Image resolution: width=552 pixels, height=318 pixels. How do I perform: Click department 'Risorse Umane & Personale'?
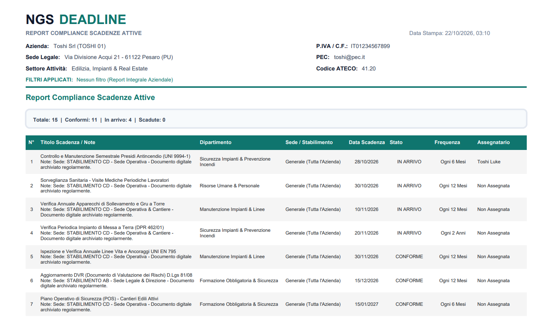[x=229, y=186]
